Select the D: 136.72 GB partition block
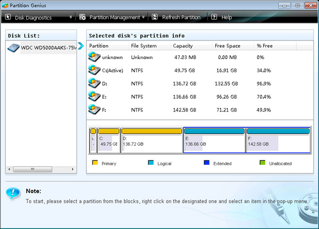The image size is (319, 229). pos(152,140)
